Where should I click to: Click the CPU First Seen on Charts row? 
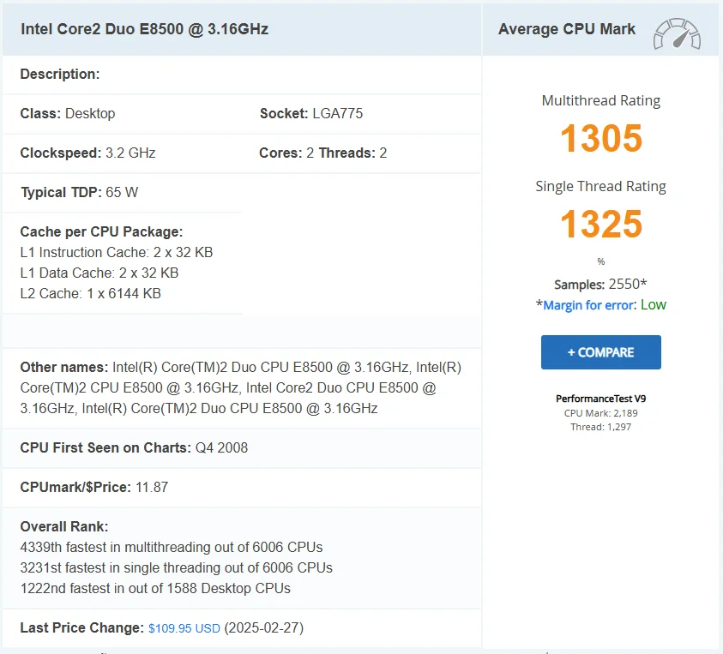click(x=242, y=448)
